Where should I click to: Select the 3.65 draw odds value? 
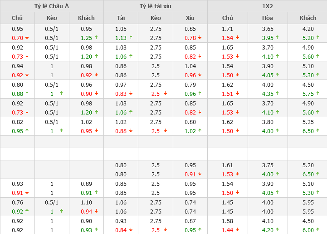(267, 29)
